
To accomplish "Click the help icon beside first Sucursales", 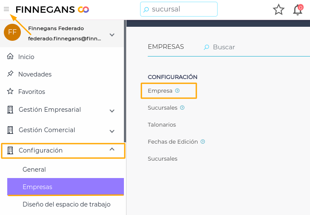I will click(x=182, y=107).
